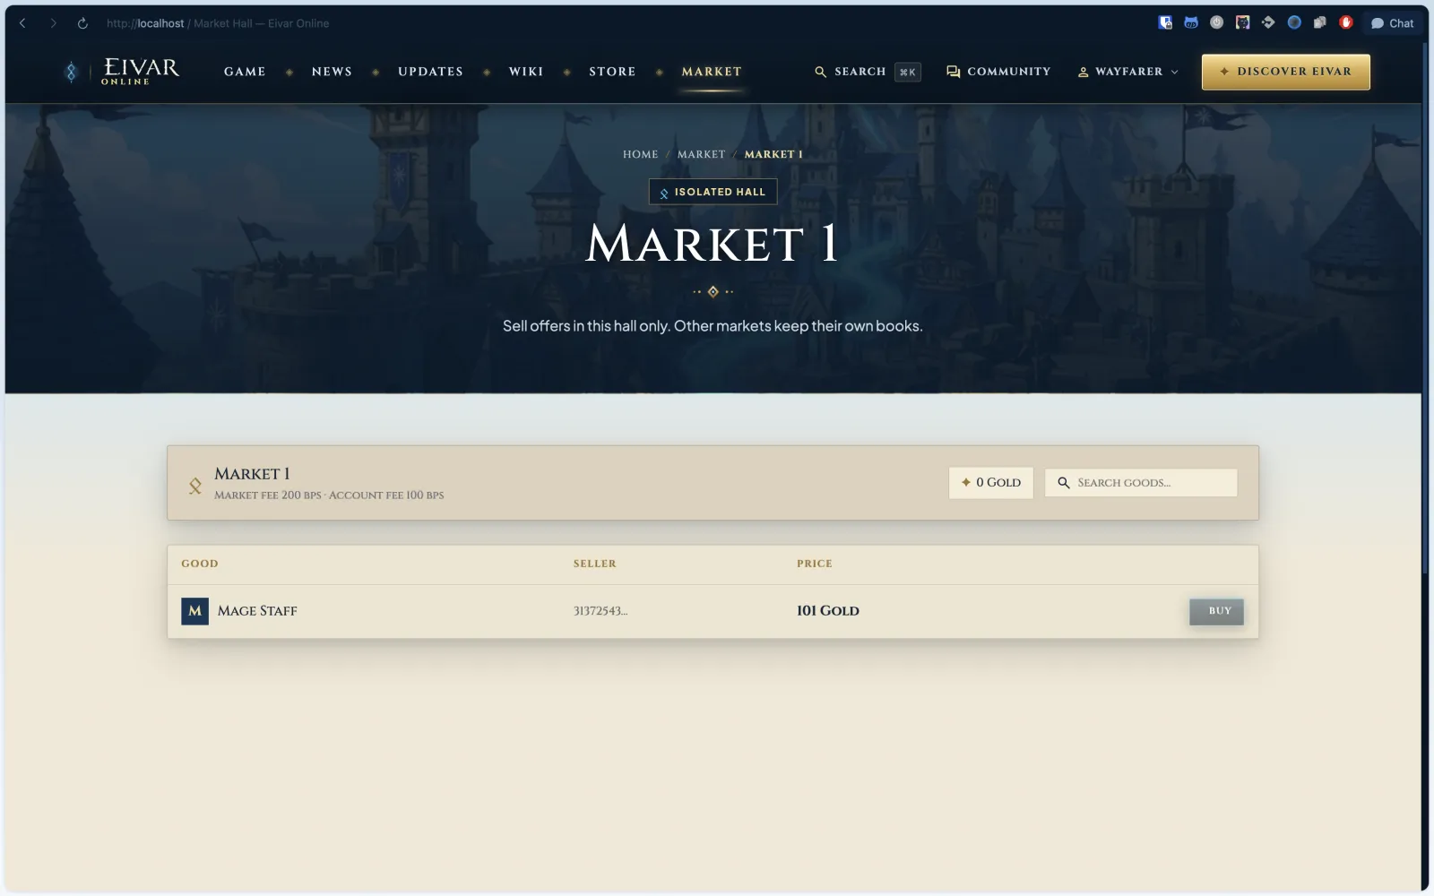The width and height of the screenshot is (1434, 896).
Task: Open site Search in the header
Action: (x=867, y=72)
